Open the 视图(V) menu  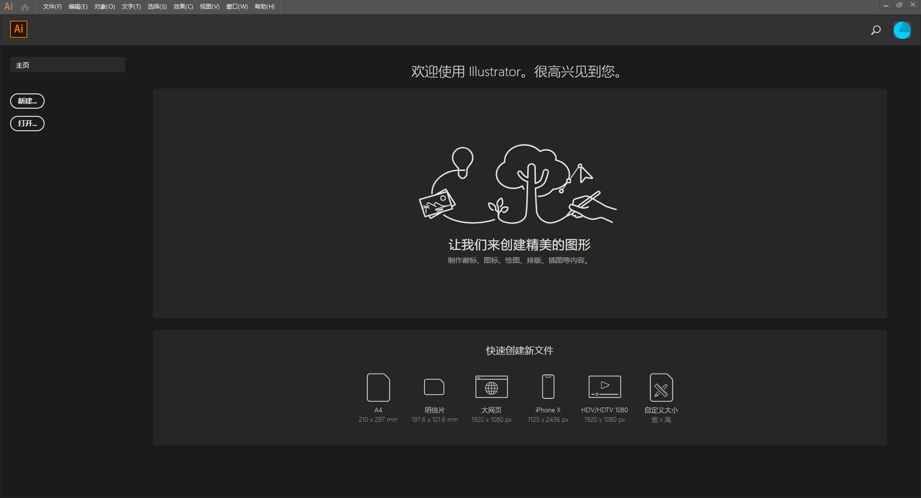coord(210,7)
